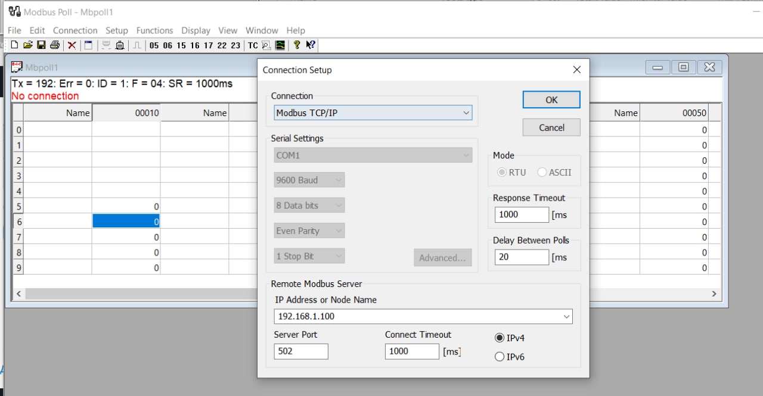Image resolution: width=763 pixels, height=396 pixels.
Task: Click function 22 toolbar button
Action: [x=222, y=45]
